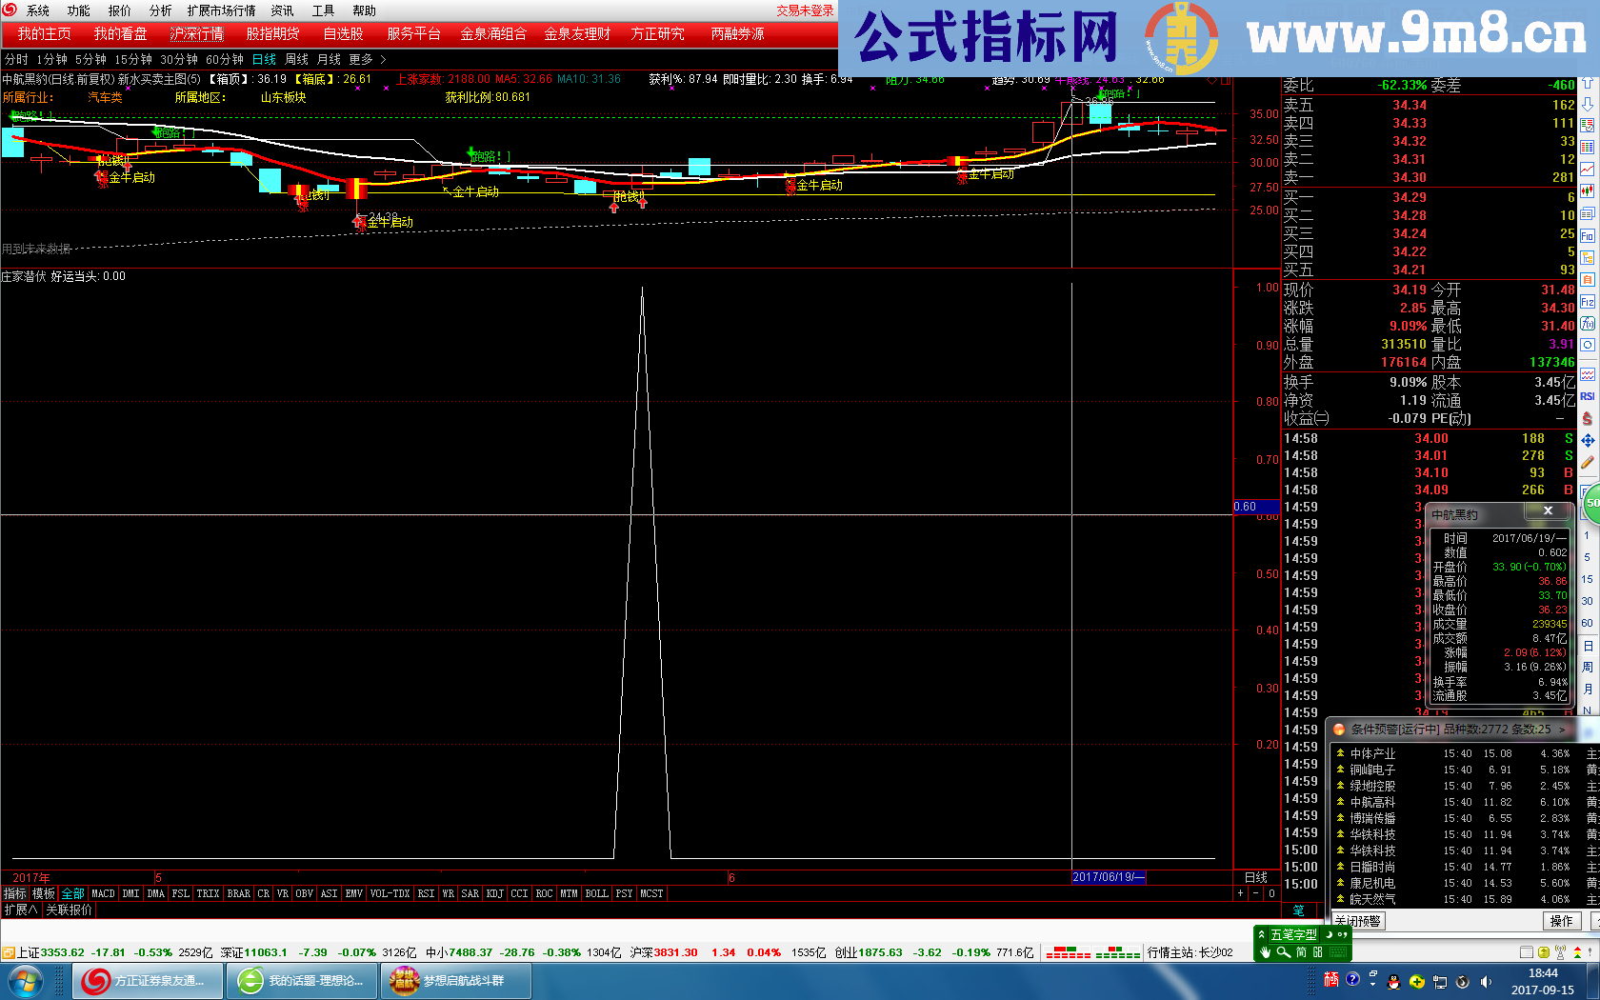The width and height of the screenshot is (1600, 1000).
Task: Click the RSI icon in right toolbar
Action: (1588, 396)
